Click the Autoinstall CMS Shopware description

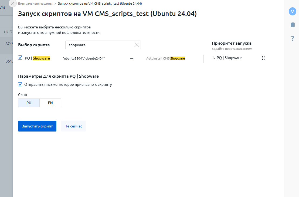point(165,58)
